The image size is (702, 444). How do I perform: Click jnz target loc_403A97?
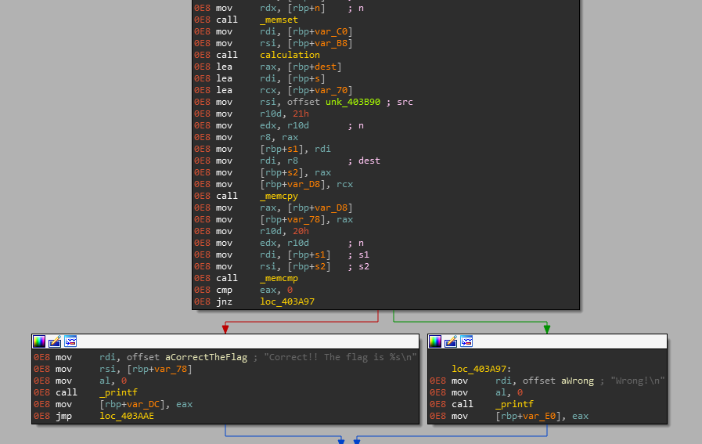pos(287,301)
